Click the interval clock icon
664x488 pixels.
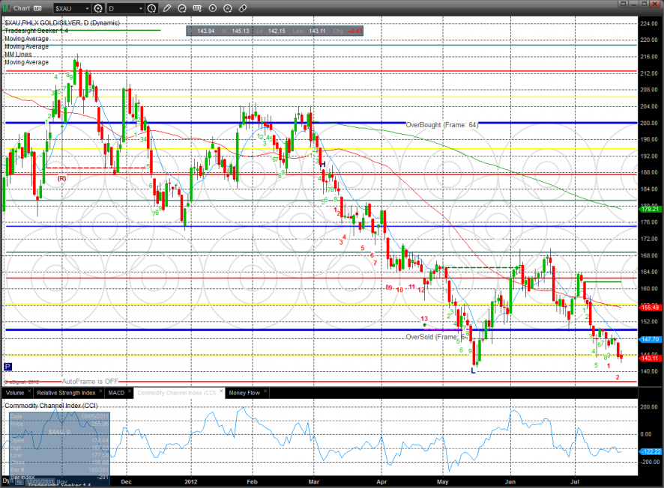(152, 8)
